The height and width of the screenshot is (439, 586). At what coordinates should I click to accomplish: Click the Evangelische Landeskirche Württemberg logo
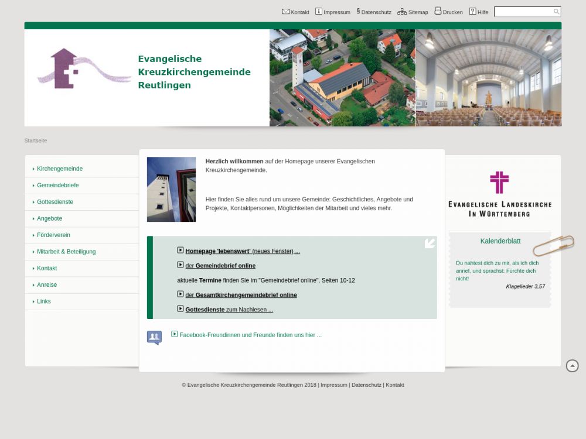[x=499, y=194]
